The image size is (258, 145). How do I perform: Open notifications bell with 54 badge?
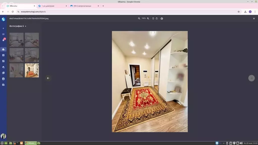coord(4,40)
